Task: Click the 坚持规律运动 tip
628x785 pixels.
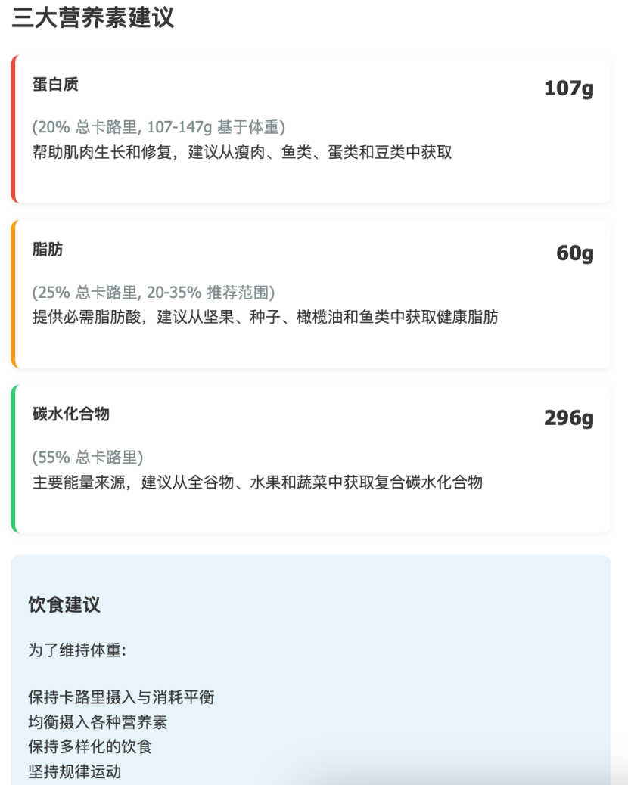Action: click(x=75, y=771)
